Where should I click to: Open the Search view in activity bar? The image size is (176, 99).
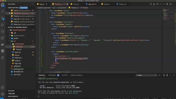(2, 11)
